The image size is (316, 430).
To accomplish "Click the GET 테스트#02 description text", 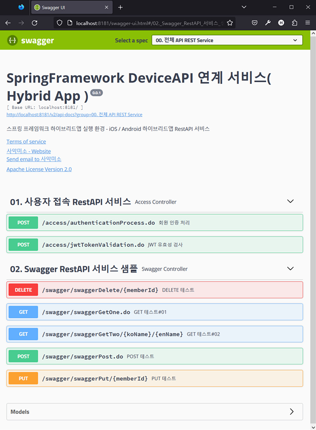I will (203, 334).
